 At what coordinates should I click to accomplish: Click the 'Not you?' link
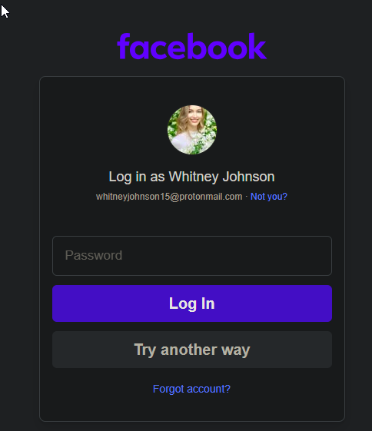pos(268,197)
